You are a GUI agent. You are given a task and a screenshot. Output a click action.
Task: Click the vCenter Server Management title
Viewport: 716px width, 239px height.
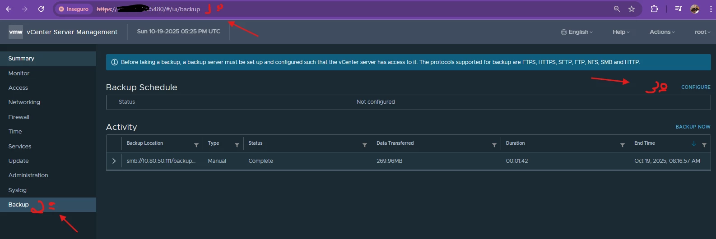pos(72,32)
